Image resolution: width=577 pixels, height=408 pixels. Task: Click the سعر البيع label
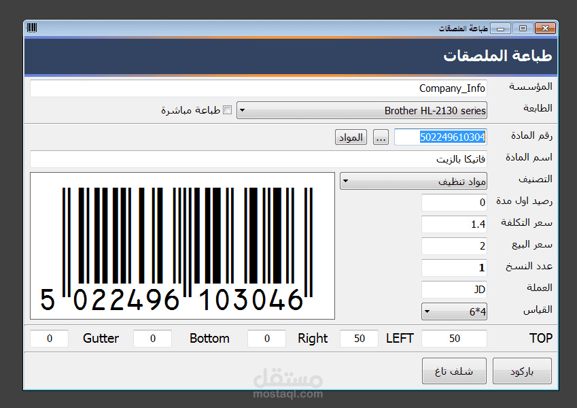click(532, 245)
